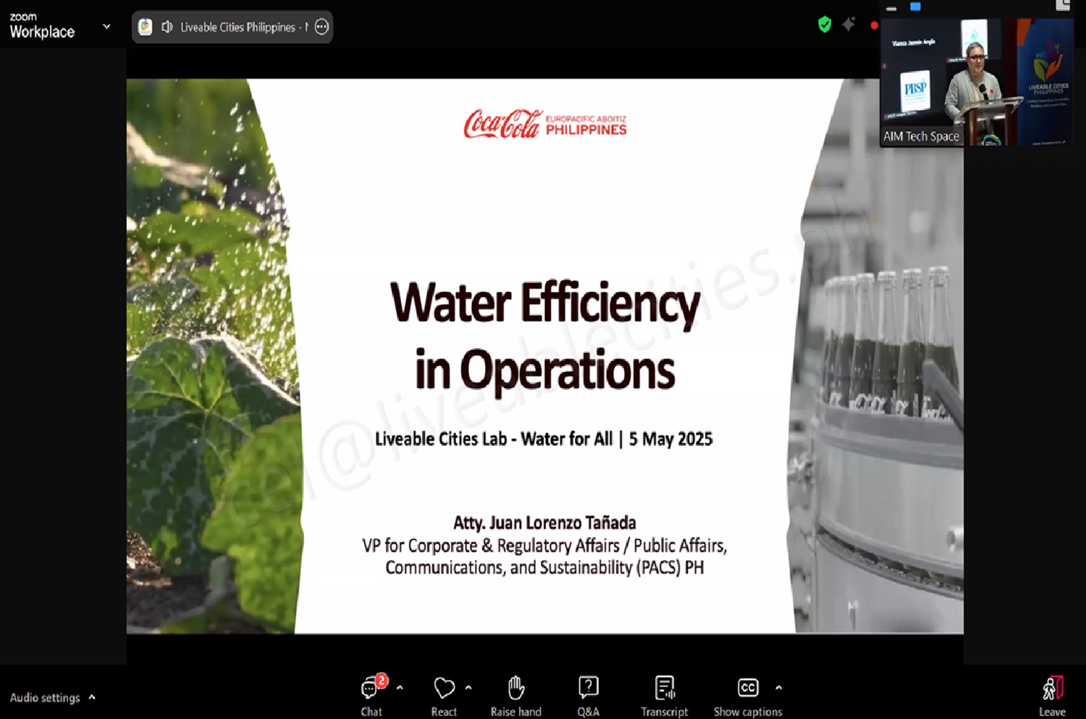This screenshot has height=719, width=1086.
Task: Expand the Show captions options arrow
Action: click(x=779, y=688)
